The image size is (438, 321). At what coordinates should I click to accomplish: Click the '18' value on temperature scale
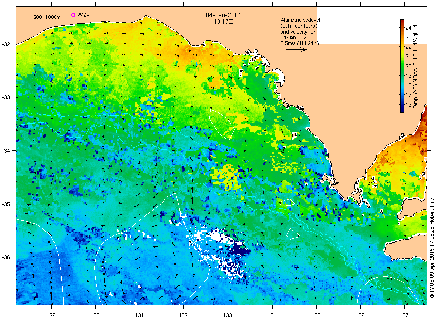pos(408,85)
